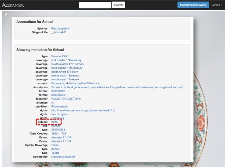
Task: Click the 'description' label
Action: coord(40,87)
